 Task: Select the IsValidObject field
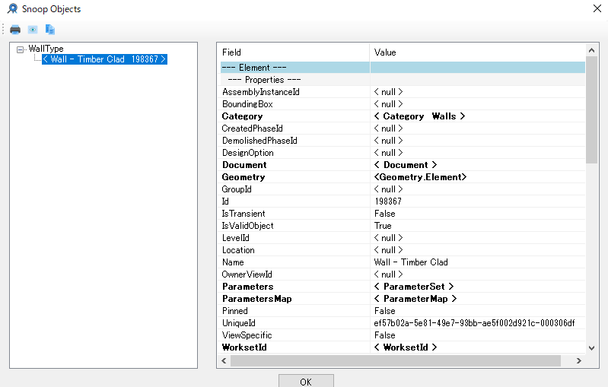(x=247, y=226)
